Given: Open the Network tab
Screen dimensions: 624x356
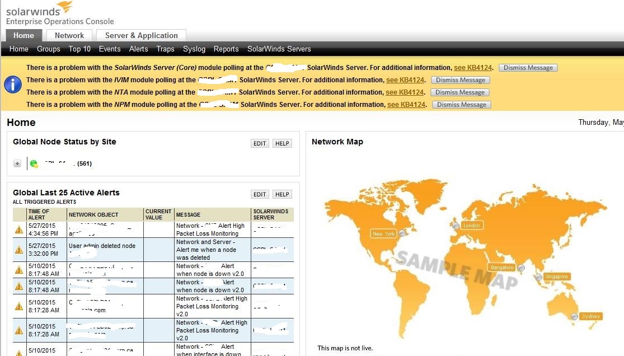Looking at the screenshot, I should point(69,35).
